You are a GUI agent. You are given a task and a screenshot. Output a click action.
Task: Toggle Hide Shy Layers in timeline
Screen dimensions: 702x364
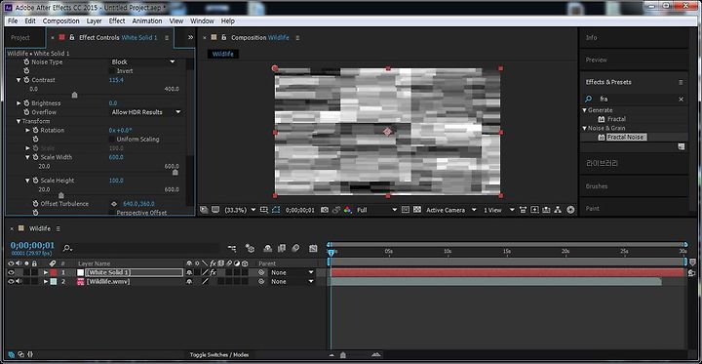pos(268,248)
